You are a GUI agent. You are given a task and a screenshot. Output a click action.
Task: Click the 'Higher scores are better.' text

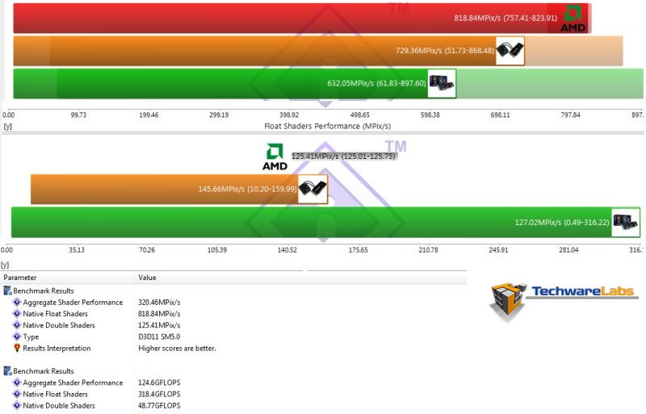177,349
